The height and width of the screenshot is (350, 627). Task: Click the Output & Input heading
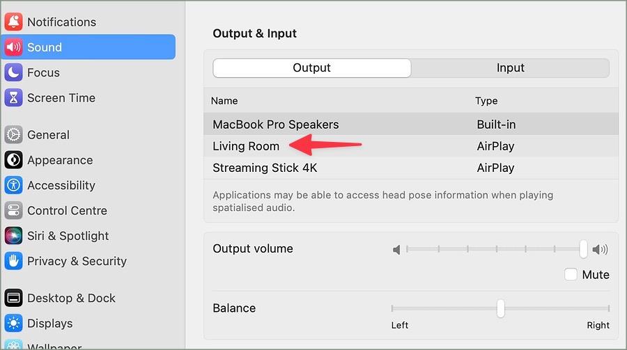tap(255, 33)
